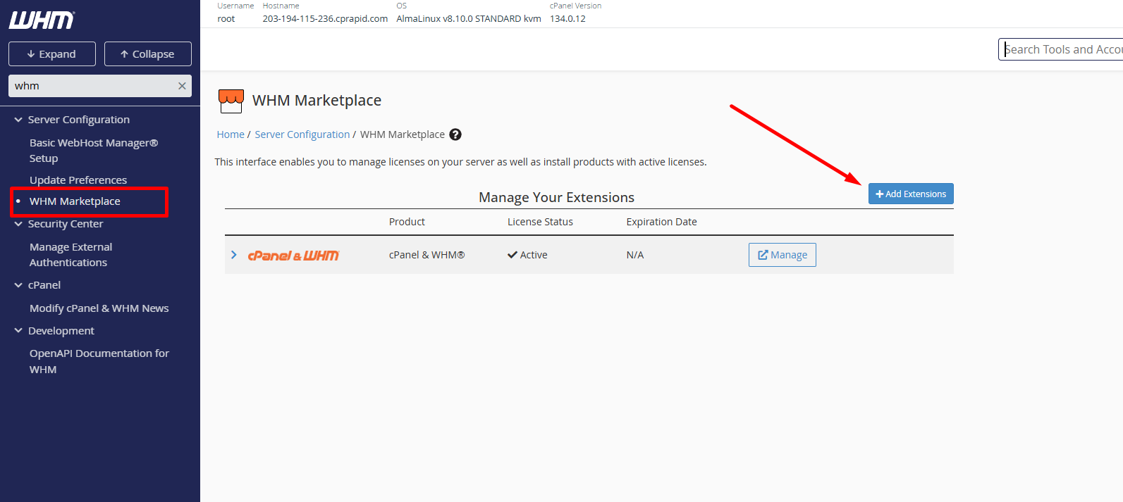Click the WHM logo in sidebar
Image resolution: width=1123 pixels, height=502 pixels.
click(x=42, y=20)
